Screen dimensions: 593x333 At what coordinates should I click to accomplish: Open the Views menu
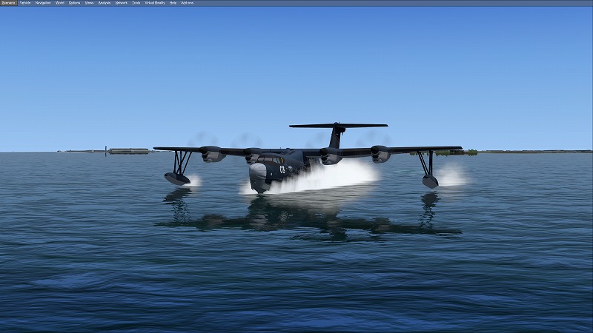point(89,3)
